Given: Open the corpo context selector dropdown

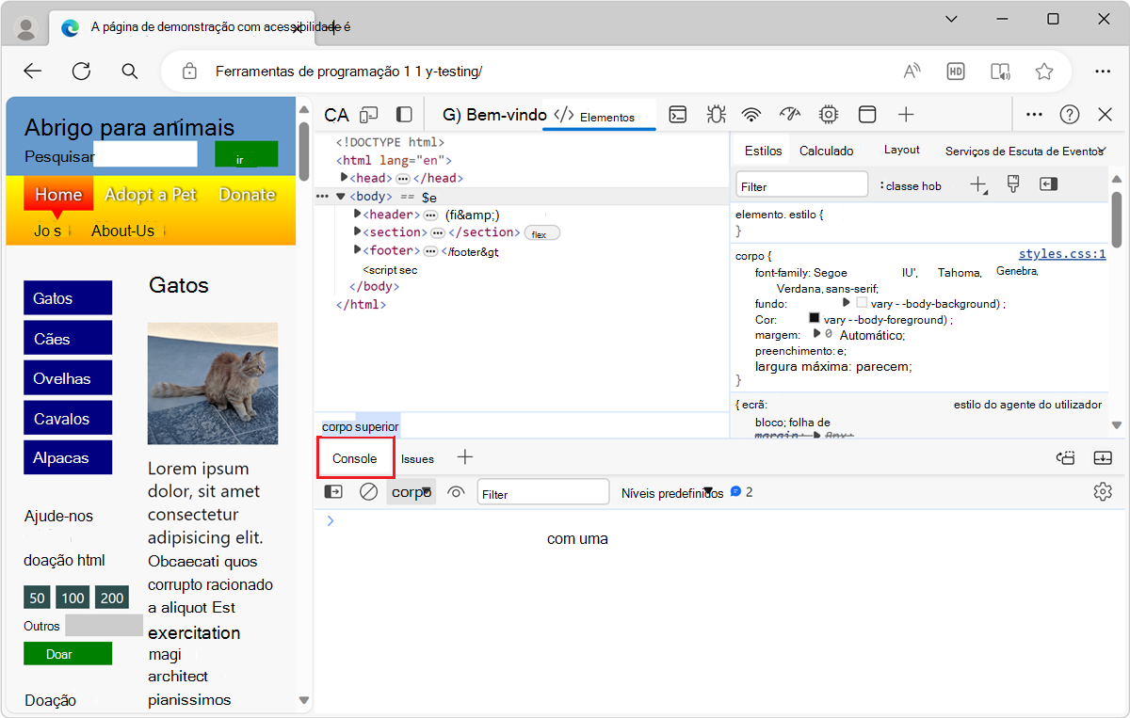Looking at the screenshot, I should [x=412, y=491].
